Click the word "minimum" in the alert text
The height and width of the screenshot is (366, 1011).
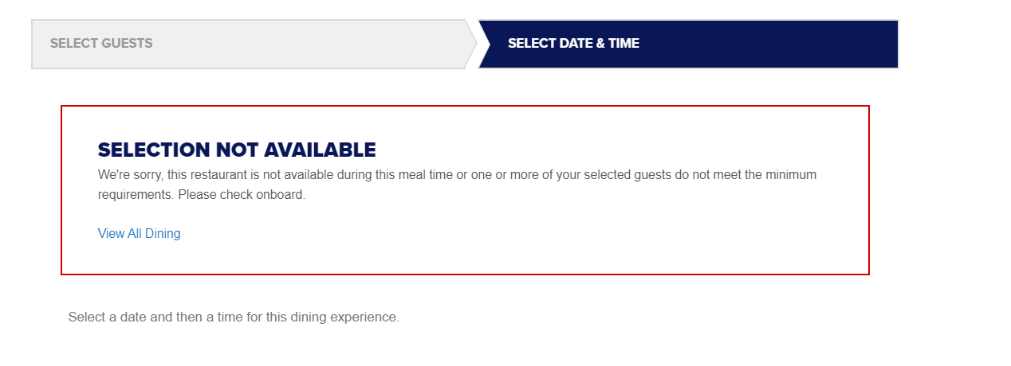click(x=791, y=174)
